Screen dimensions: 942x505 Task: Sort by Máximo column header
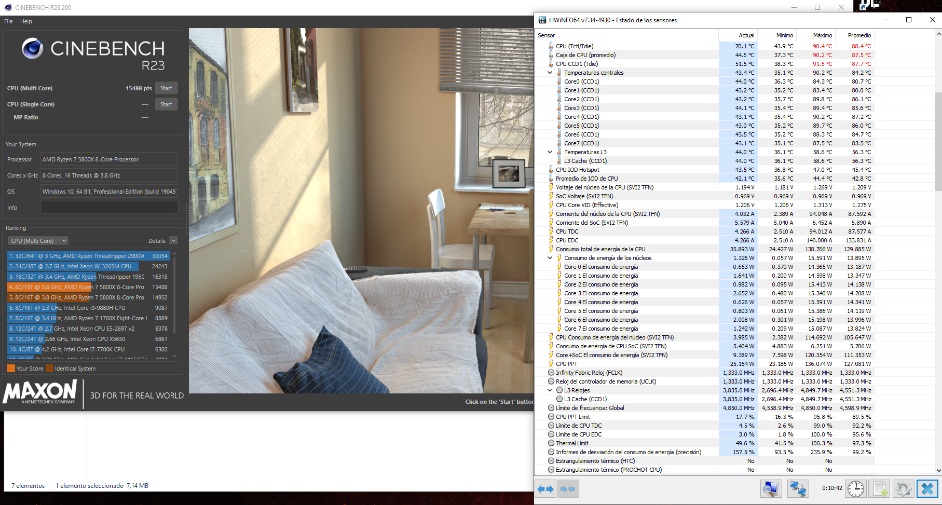pos(816,35)
